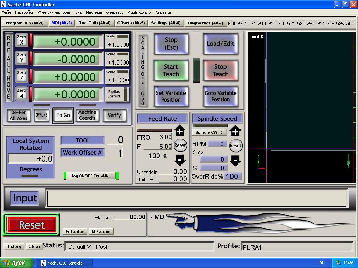Open the Оператор menu
This screenshot has height=268, width=358.
click(x=115, y=12)
